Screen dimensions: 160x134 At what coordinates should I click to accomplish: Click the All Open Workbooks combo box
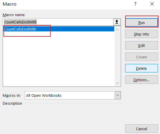coord(73,95)
